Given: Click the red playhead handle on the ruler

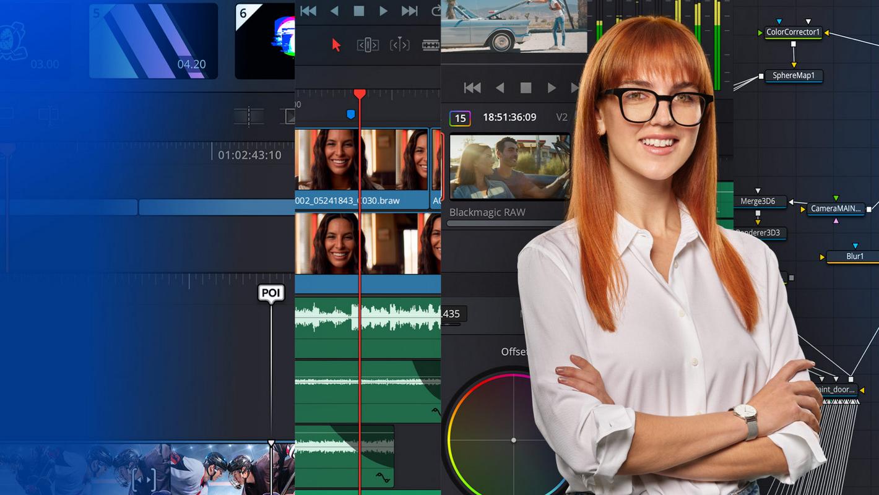Looking at the screenshot, I should (x=360, y=94).
